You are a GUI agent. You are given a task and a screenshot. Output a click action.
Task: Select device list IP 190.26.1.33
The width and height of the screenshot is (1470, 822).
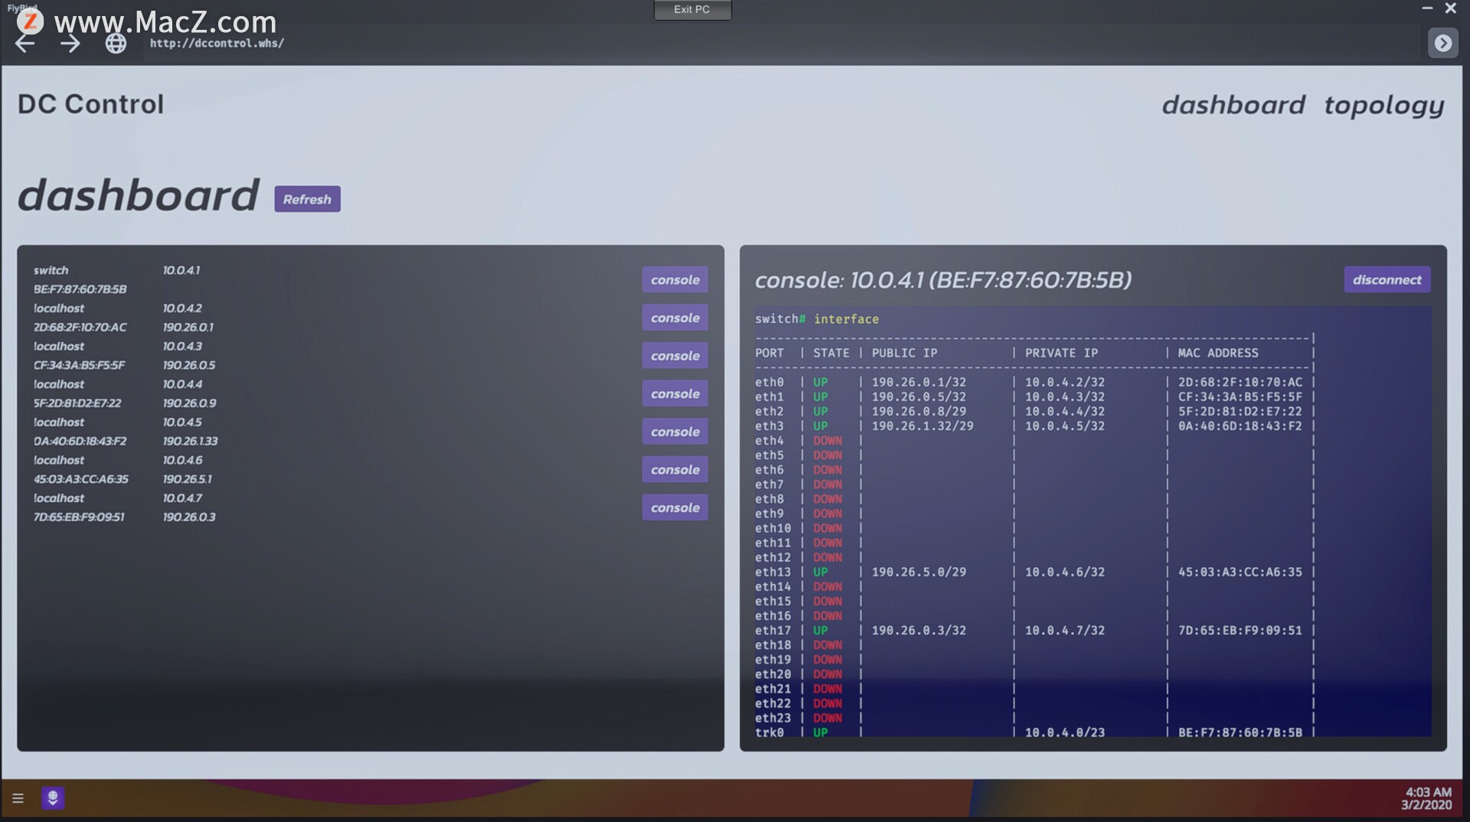pos(190,442)
